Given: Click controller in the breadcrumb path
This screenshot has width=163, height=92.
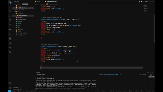Looking at the screenshot, I should click(42, 4).
